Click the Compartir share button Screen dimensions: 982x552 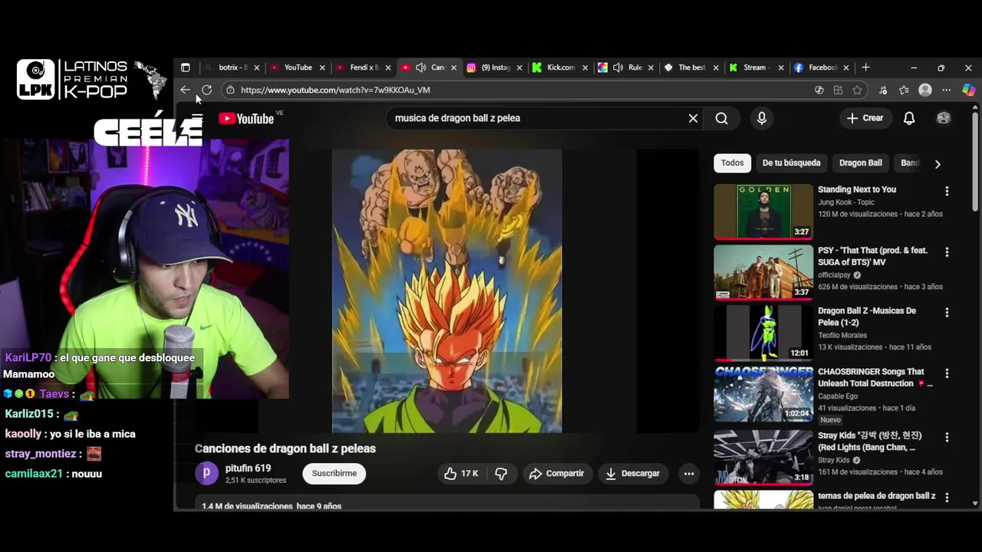tap(557, 473)
